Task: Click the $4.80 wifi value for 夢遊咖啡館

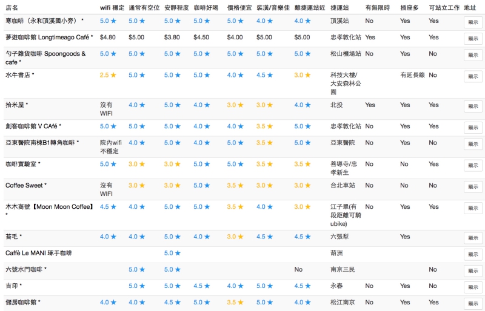Action: (x=108, y=38)
